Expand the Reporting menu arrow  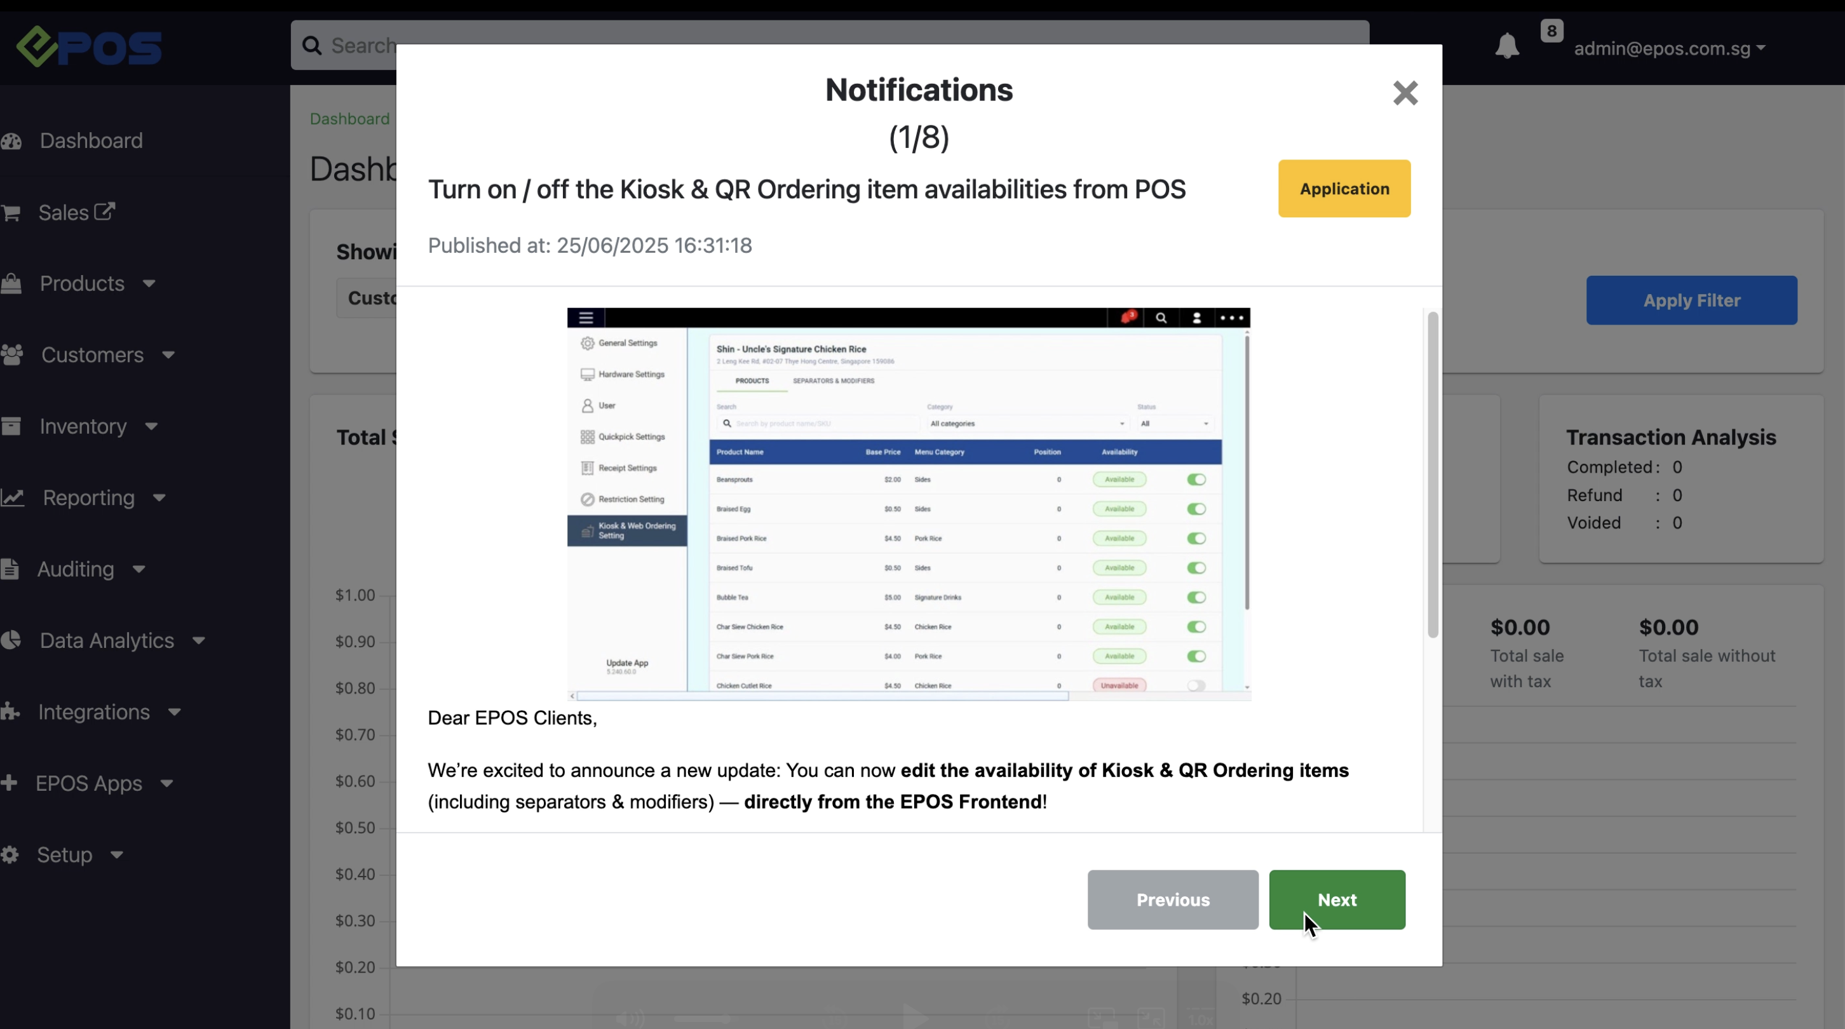coord(159,498)
